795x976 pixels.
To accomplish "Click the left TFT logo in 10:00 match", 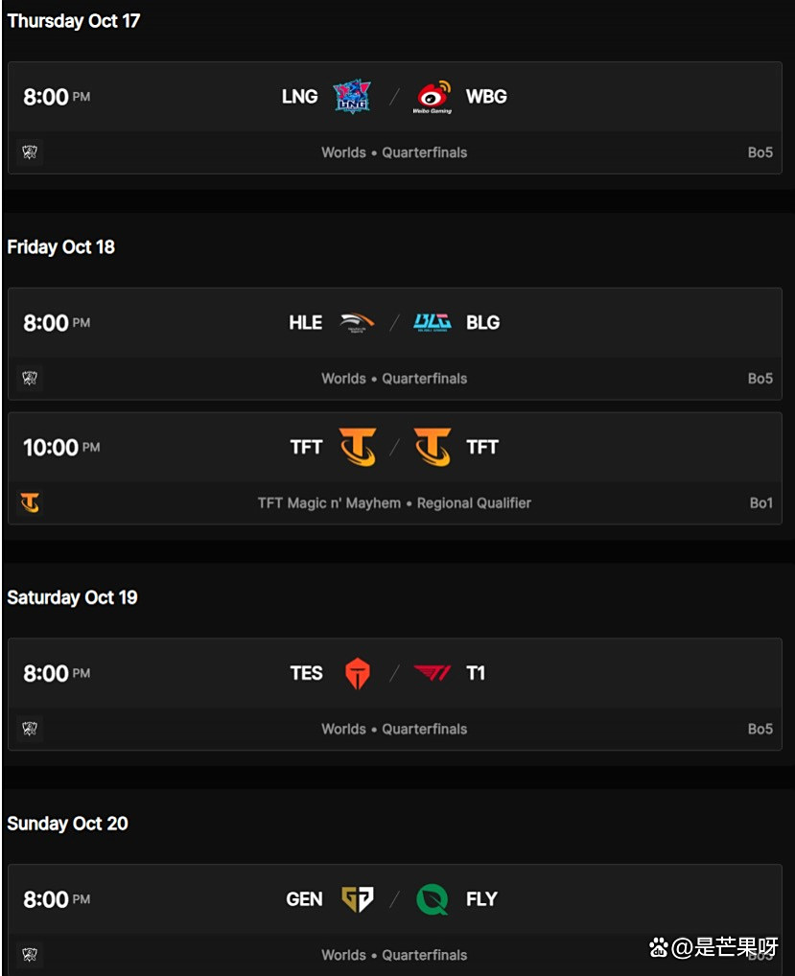I will tap(357, 447).
